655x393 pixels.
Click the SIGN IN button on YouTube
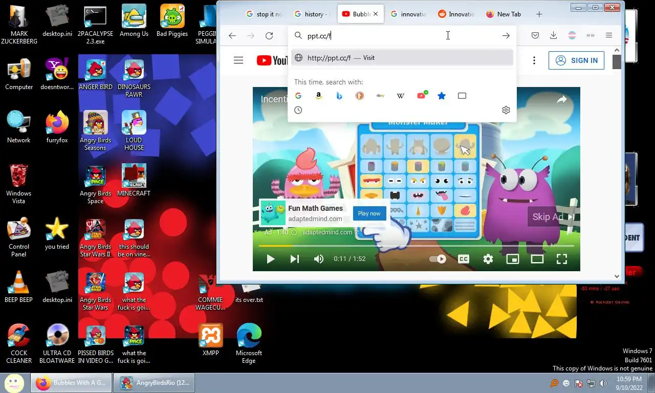tap(576, 60)
